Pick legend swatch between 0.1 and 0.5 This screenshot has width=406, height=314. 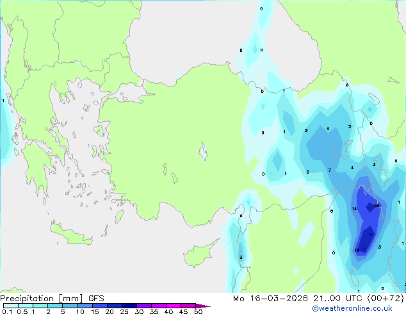[x=11, y=306]
